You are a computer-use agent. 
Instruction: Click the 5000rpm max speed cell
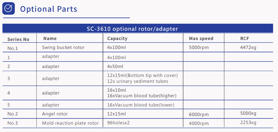click(199, 47)
